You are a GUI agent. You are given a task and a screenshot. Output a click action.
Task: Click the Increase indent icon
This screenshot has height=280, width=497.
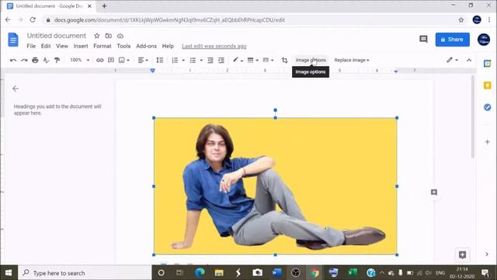pos(221,60)
